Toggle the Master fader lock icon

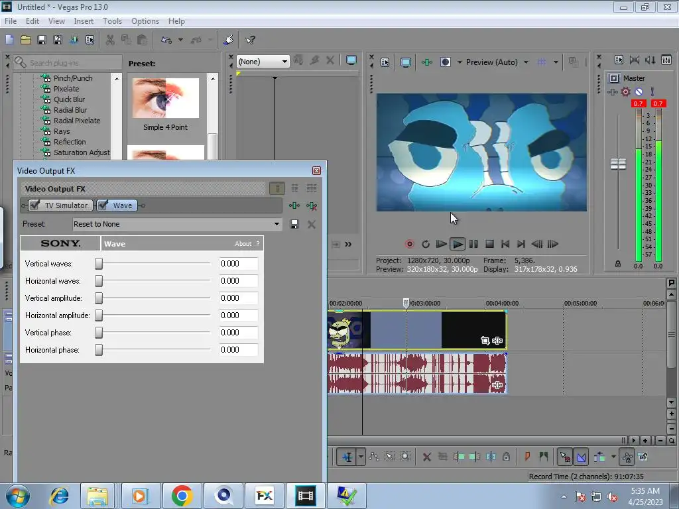tap(618, 264)
